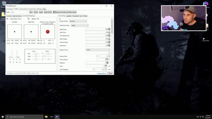This screenshot has height=119, width=212.
Task: Click the Apply button
Action: pyautogui.click(x=41, y=12)
